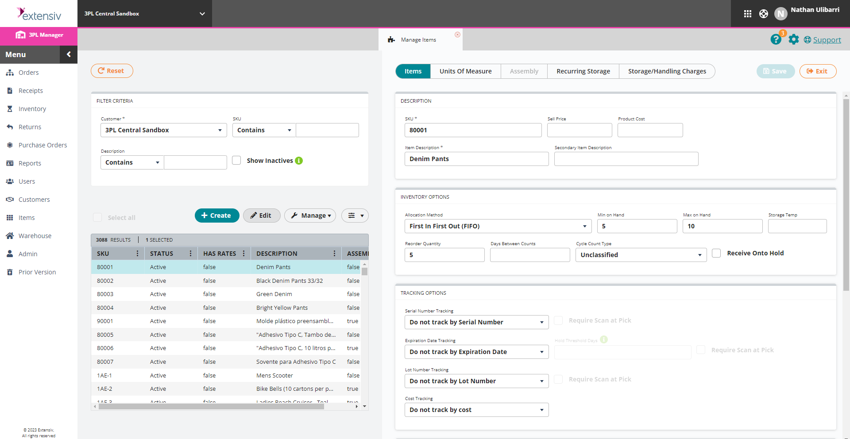Expand the Cycle Count Type dropdown
This screenshot has height=439, width=850.
tap(641, 254)
